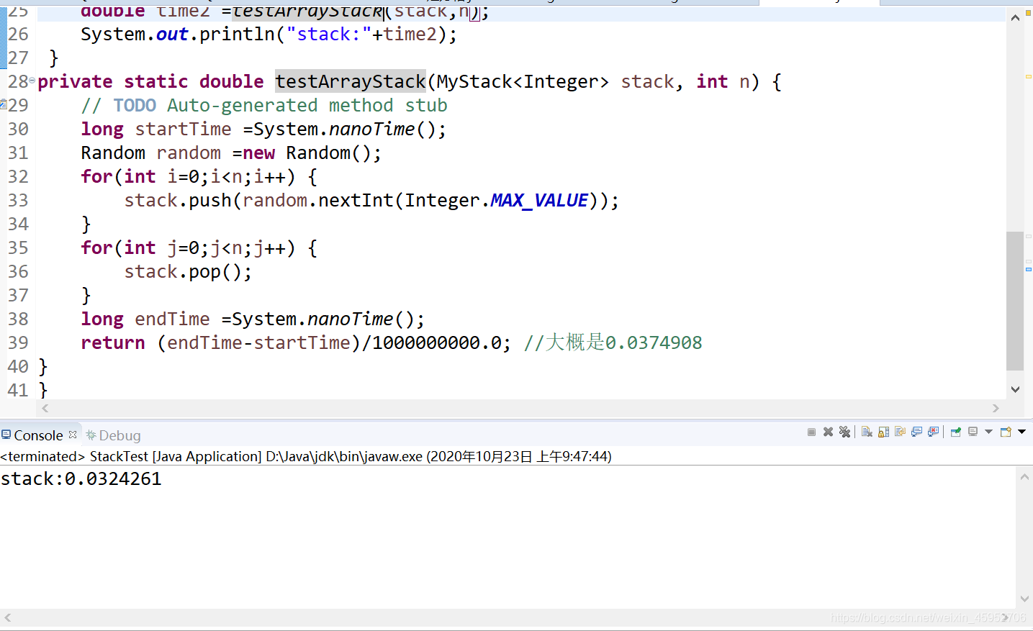
Task: Switch to the Debug tab
Action: [113, 435]
